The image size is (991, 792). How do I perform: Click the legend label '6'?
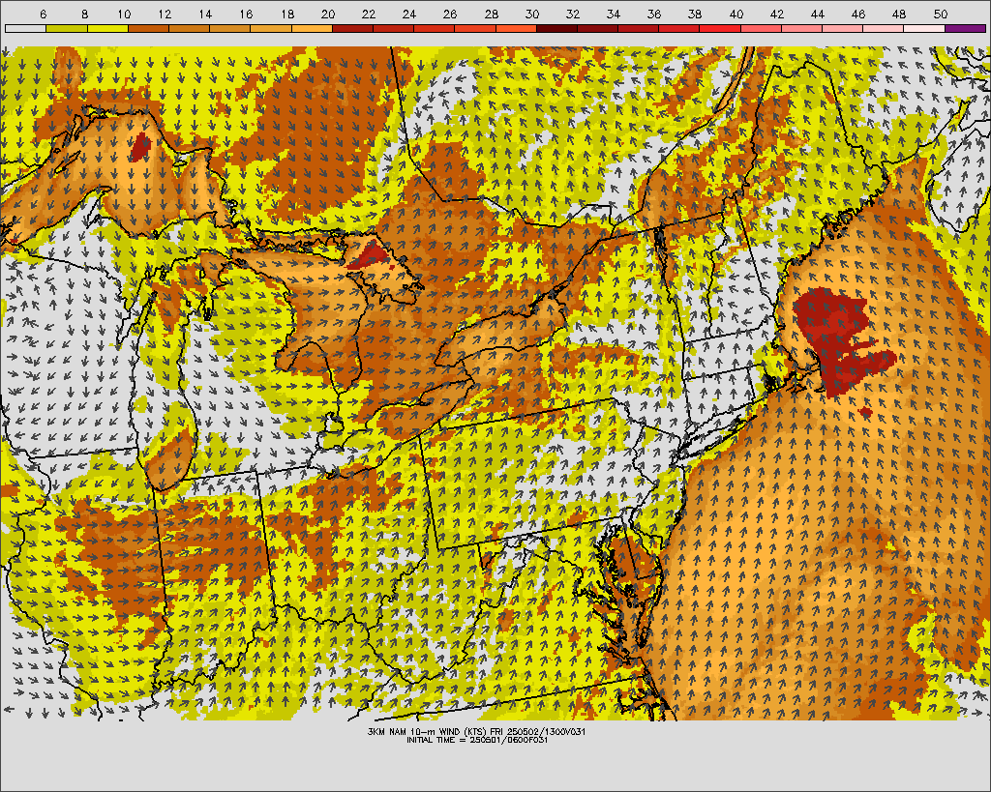tap(43, 14)
